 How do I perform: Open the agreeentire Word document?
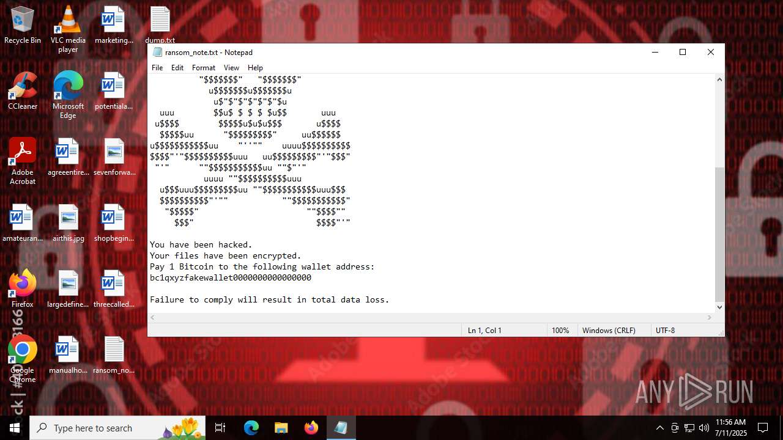click(x=68, y=157)
